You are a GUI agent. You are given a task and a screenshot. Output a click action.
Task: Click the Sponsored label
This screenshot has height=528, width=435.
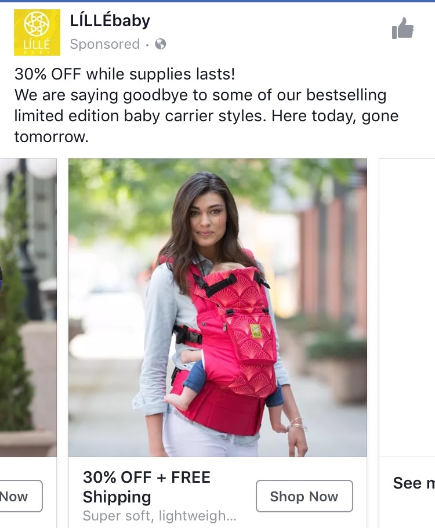pos(105,44)
